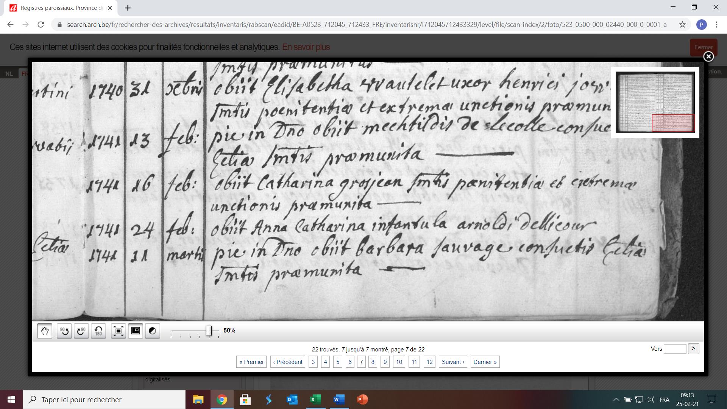Screen dimensions: 727x409
Task: Close the image viewer overlay
Action: tap(708, 56)
